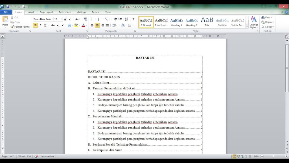This screenshot has width=289, height=163.
Task: Toggle Underline formatting
Action: [x=45, y=25]
